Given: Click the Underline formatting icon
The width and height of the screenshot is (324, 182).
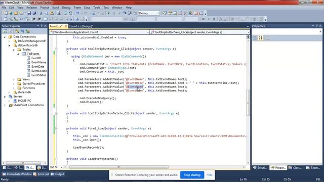Looking at the screenshot, I should click(214, 19).
